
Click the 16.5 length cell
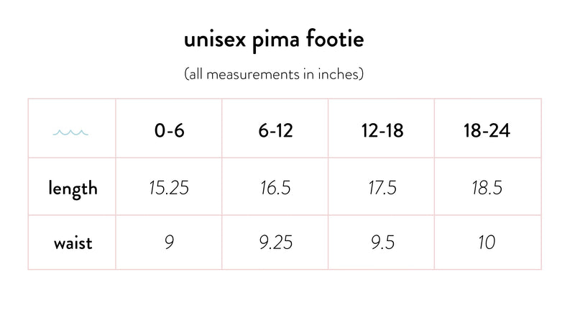click(x=275, y=189)
